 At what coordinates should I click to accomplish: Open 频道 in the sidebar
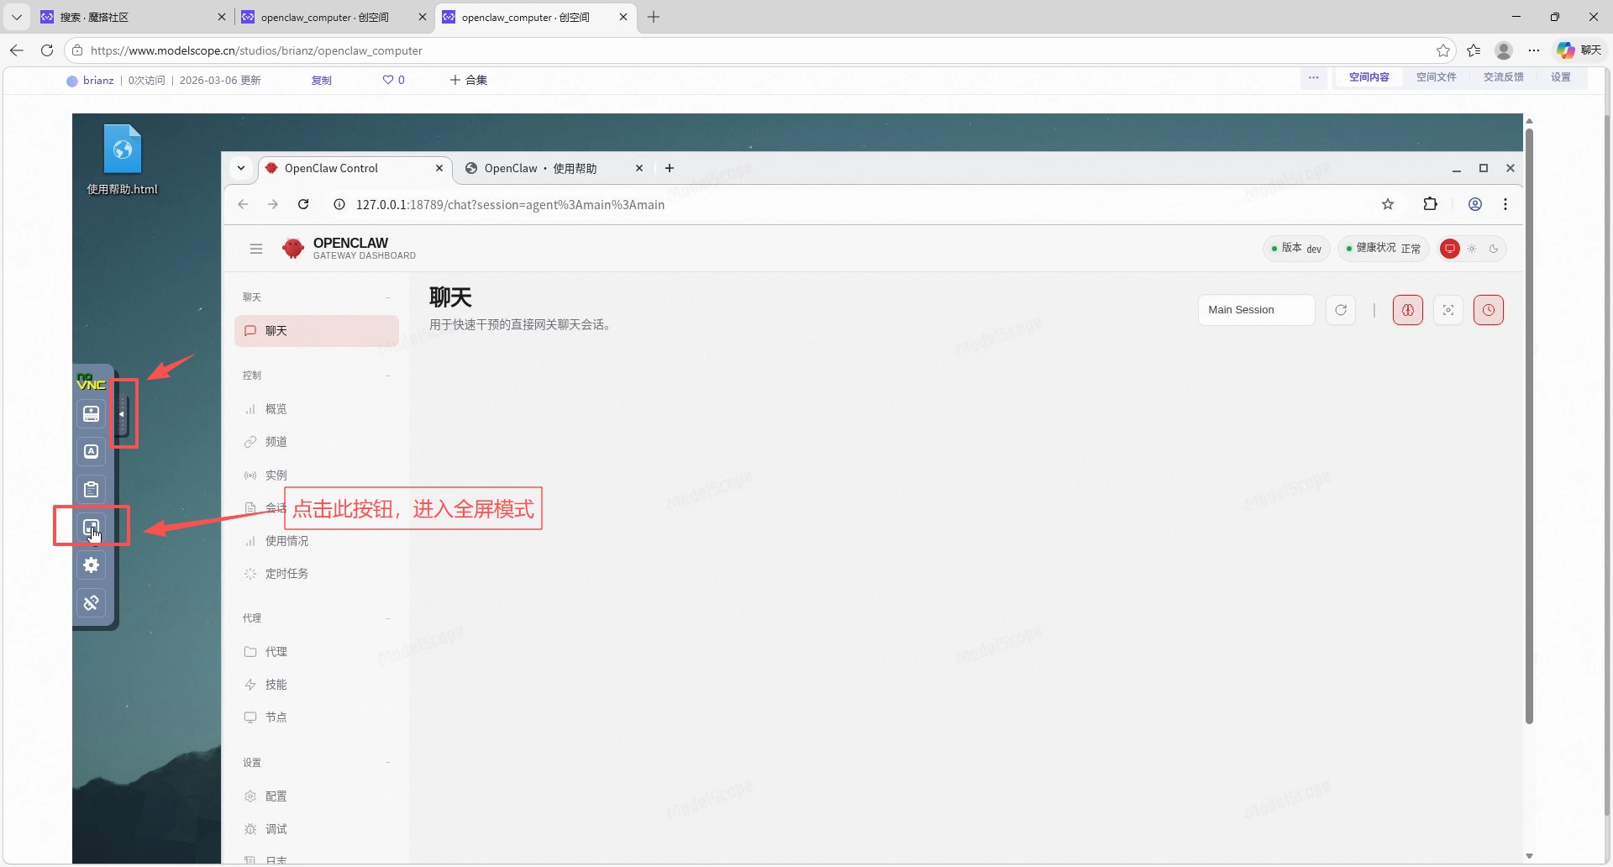tap(317, 442)
